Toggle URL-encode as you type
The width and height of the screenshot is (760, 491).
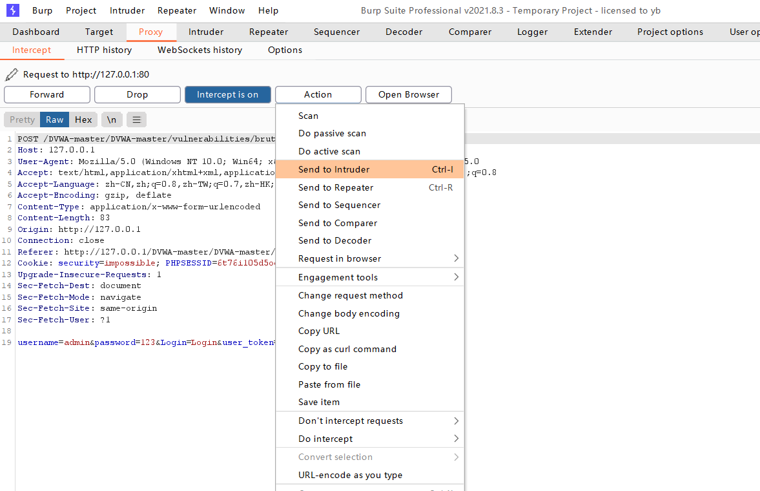pos(370,475)
